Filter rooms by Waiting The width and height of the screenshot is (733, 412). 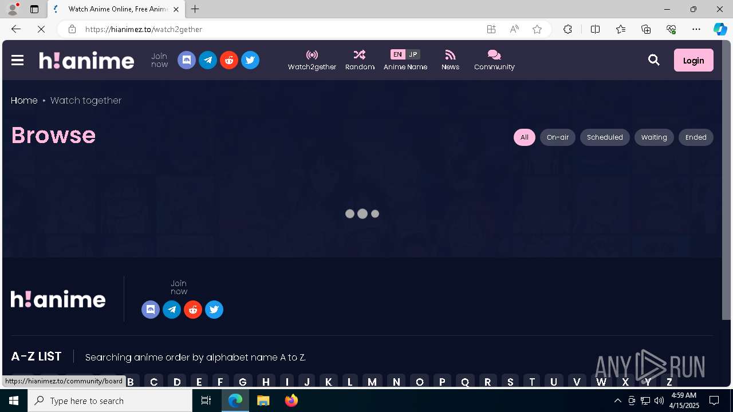[654, 137]
